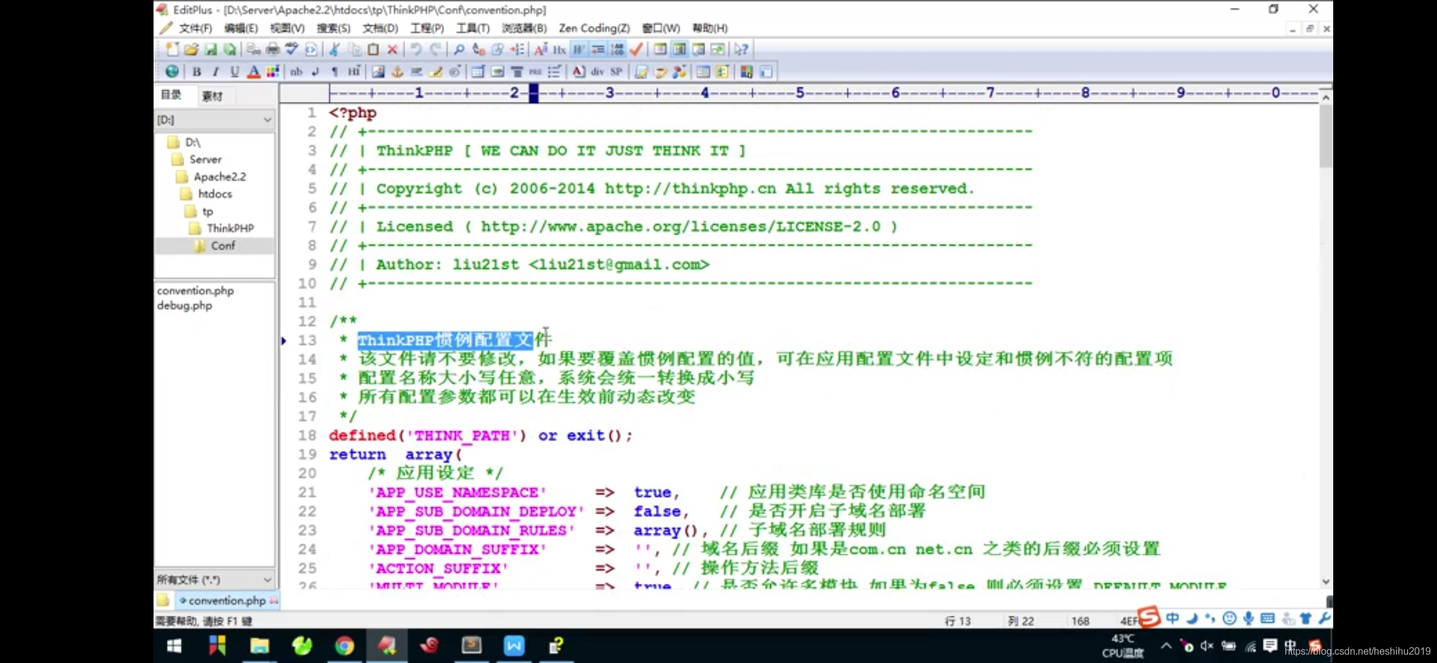Toggle the Full Screen toolbar button
The width and height of the screenshot is (1437, 663).
point(717,49)
